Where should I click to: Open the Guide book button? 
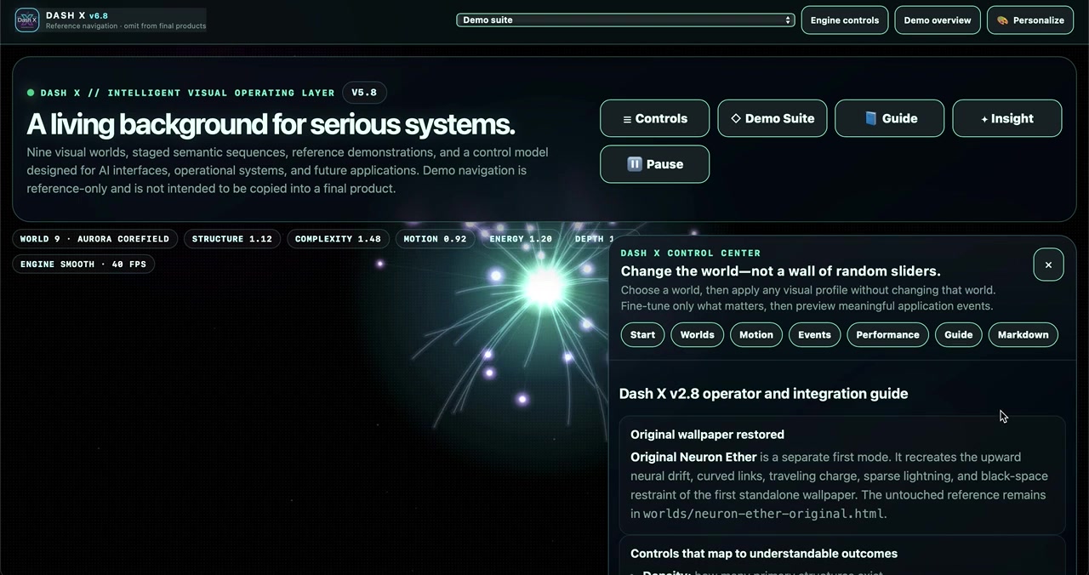tap(890, 118)
